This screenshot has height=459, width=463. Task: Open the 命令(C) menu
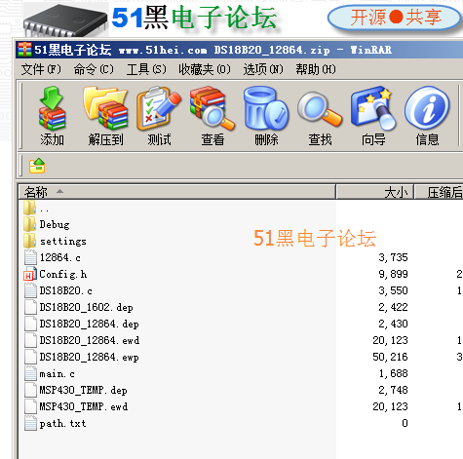tap(94, 69)
